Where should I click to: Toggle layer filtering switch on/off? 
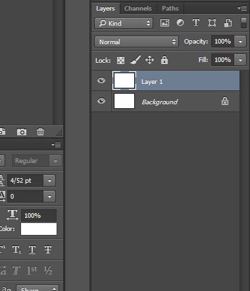pos(243,23)
